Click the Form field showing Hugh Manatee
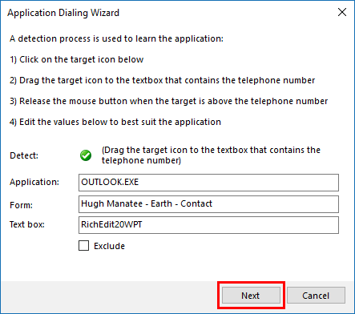 pos(208,204)
